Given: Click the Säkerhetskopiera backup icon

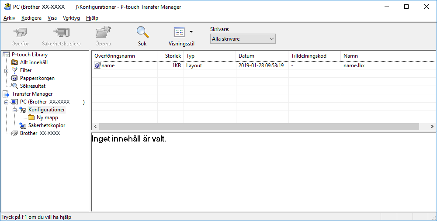Looking at the screenshot, I should [x=61, y=33].
